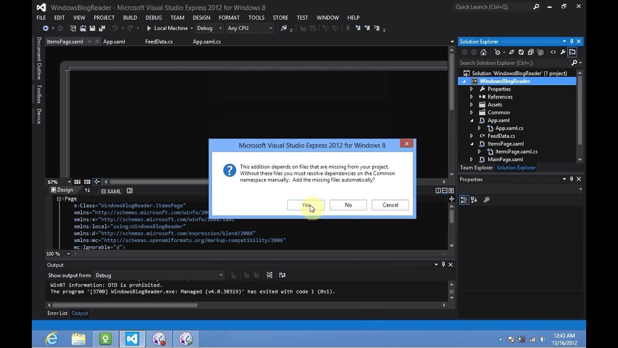
Task: Open Internet Explorer from taskbar
Action: click(x=51, y=338)
